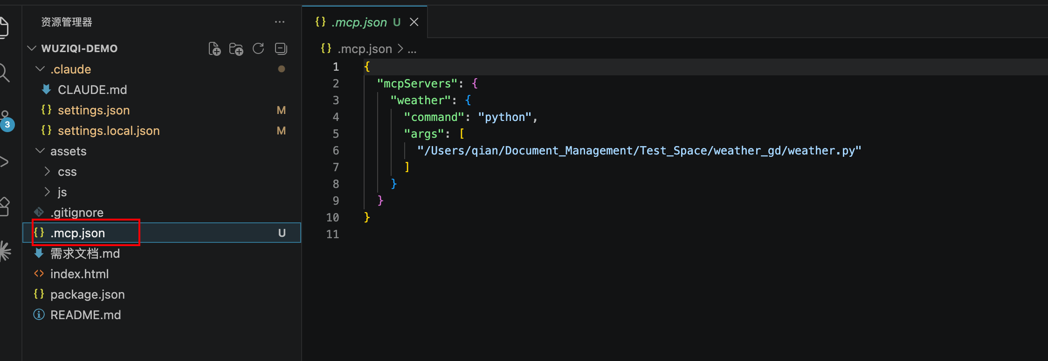Click the "weather" key in editor
The width and height of the screenshot is (1048, 361).
tap(421, 100)
